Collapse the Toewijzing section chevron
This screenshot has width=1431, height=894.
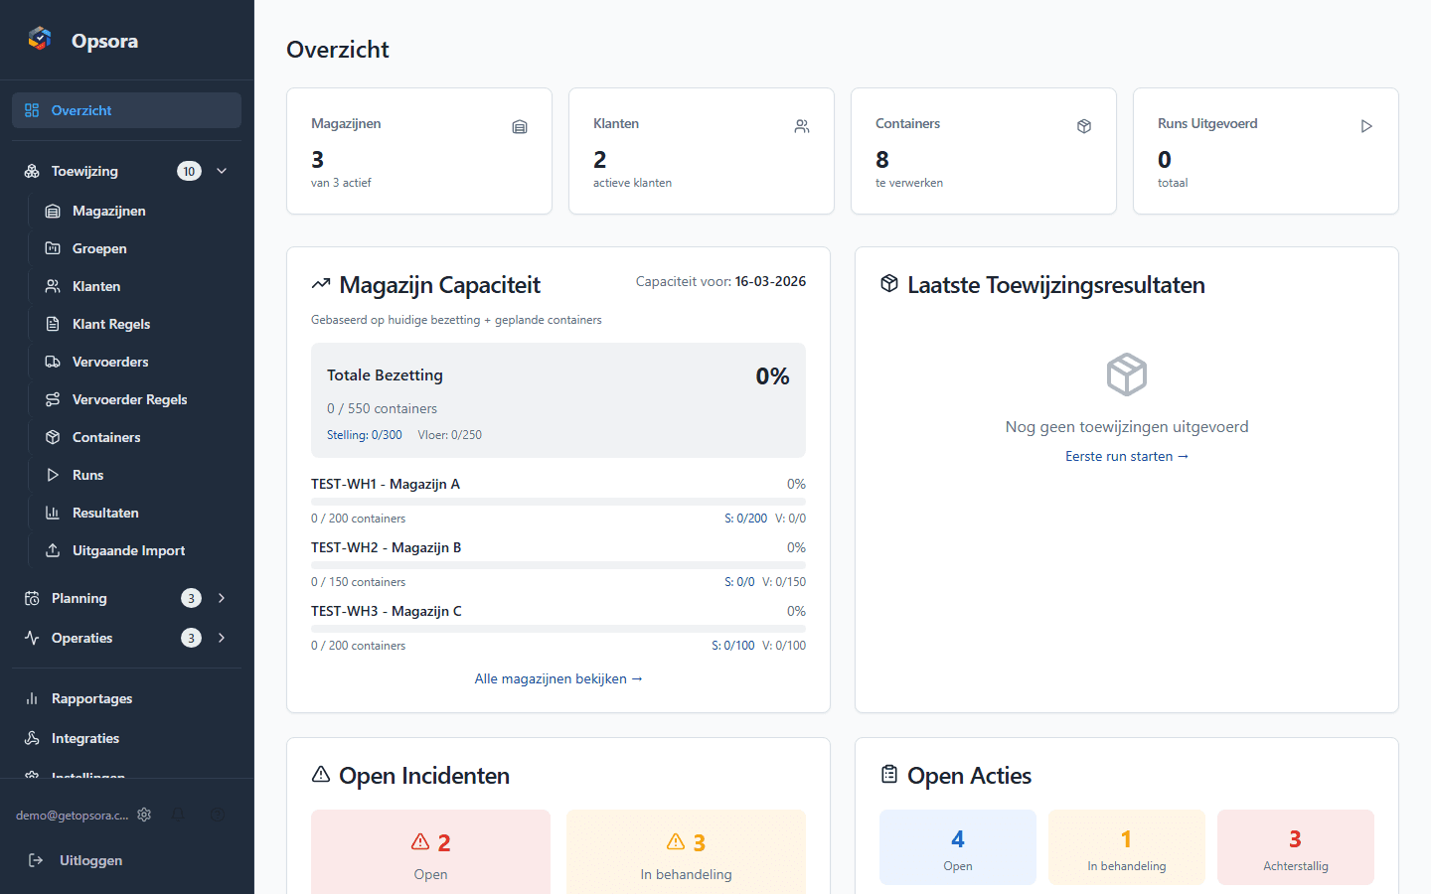[x=221, y=170]
